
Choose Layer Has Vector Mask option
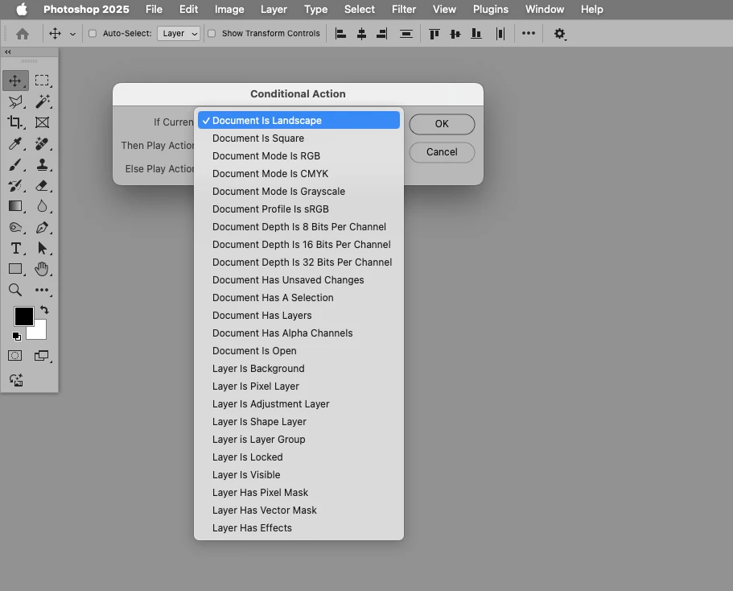(x=299, y=510)
